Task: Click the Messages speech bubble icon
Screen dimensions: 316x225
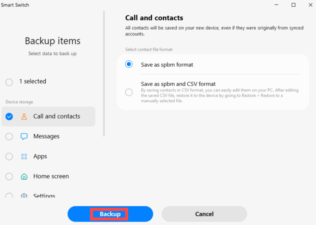Action: tap(24, 136)
